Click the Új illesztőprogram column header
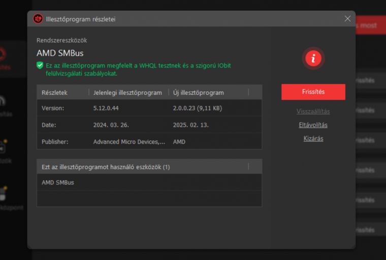The image size is (386, 260). tap(198, 93)
